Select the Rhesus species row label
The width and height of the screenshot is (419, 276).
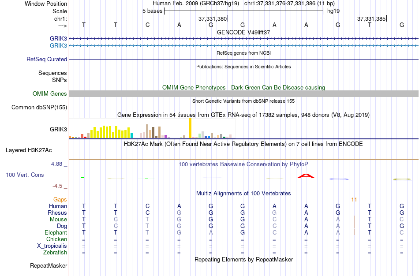(x=57, y=213)
